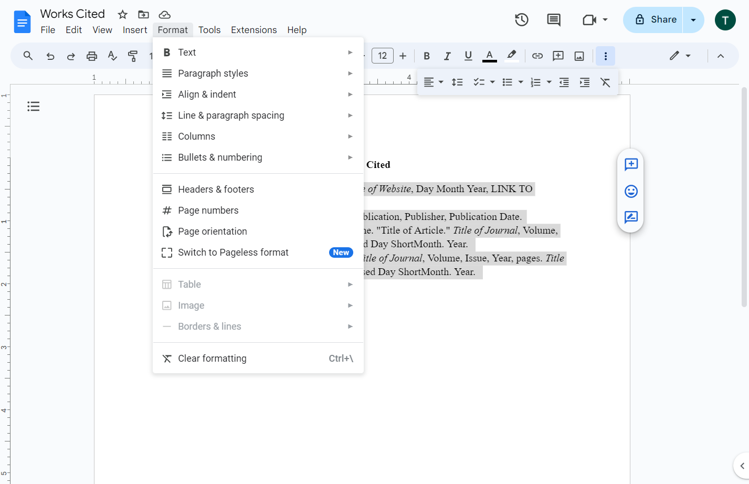The image size is (749, 484).
Task: Choose Clear formatting menu entry
Action: click(x=258, y=359)
